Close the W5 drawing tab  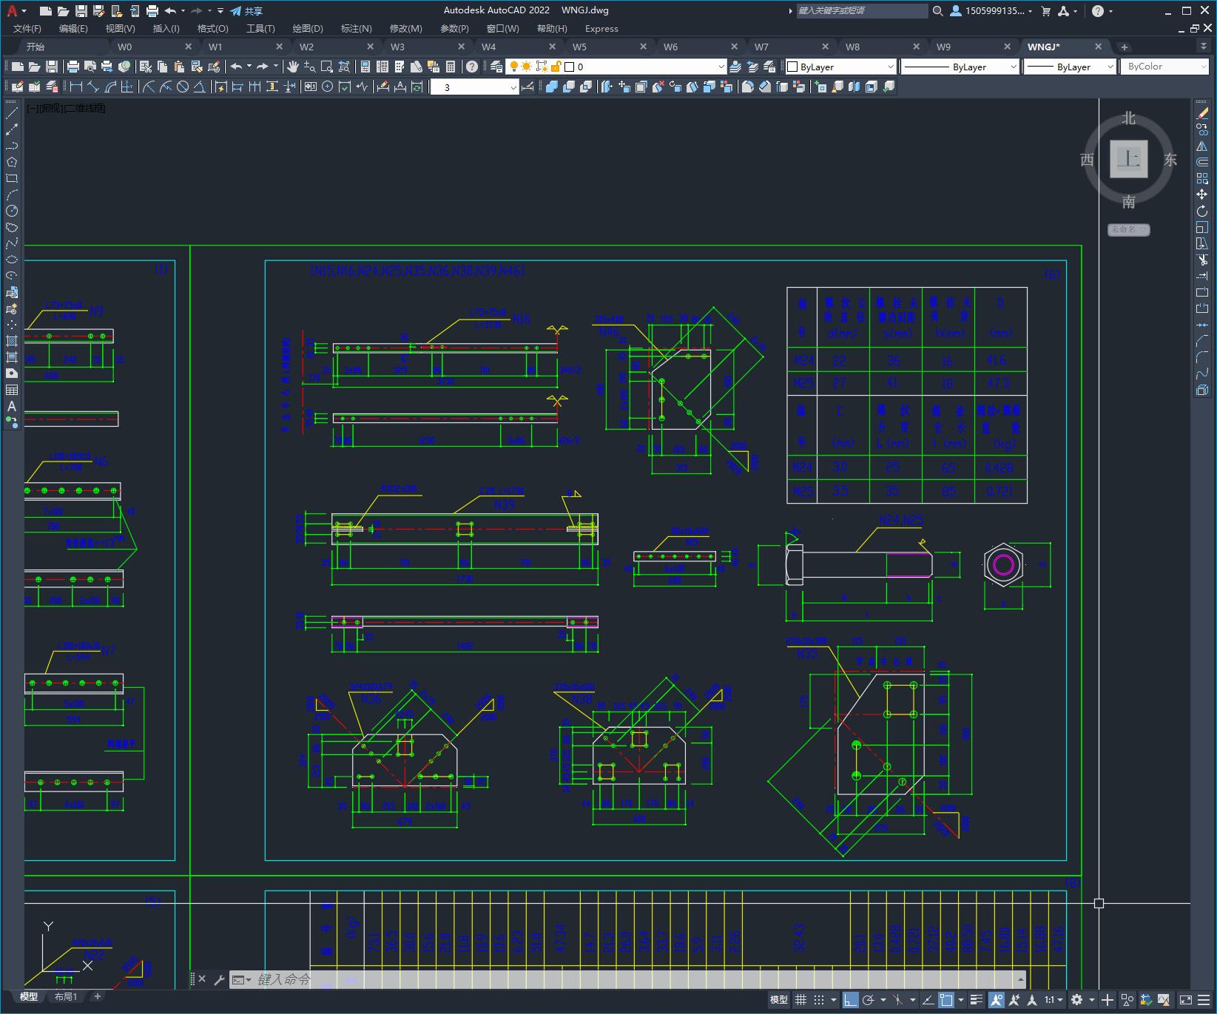pos(643,47)
